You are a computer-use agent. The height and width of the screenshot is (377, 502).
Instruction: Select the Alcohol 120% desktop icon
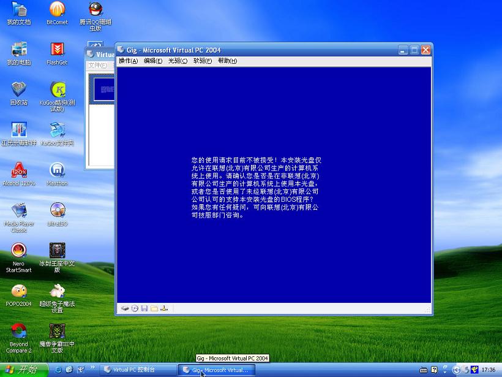tap(19, 174)
